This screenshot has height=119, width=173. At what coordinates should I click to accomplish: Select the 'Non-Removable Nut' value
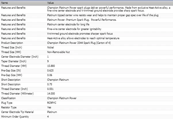point(58,52)
